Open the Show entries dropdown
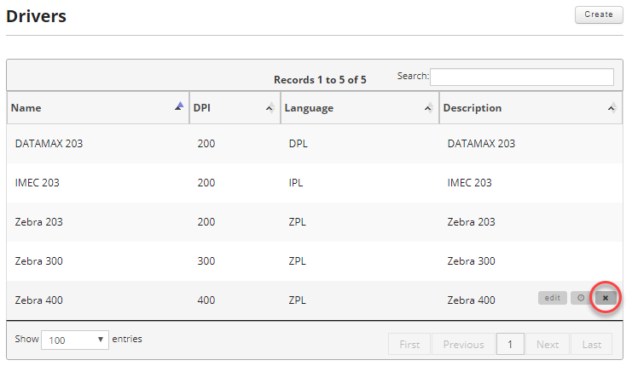The image size is (632, 366). pyautogui.click(x=74, y=340)
